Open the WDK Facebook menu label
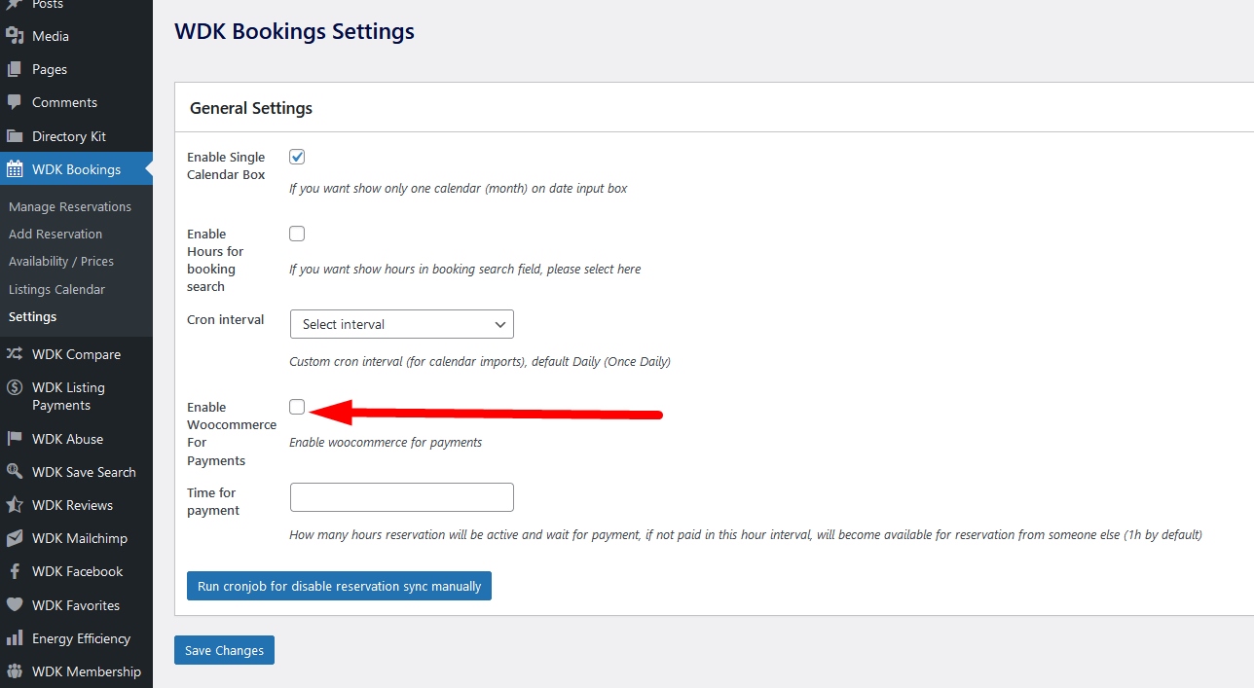The width and height of the screenshot is (1254, 688). tap(77, 571)
